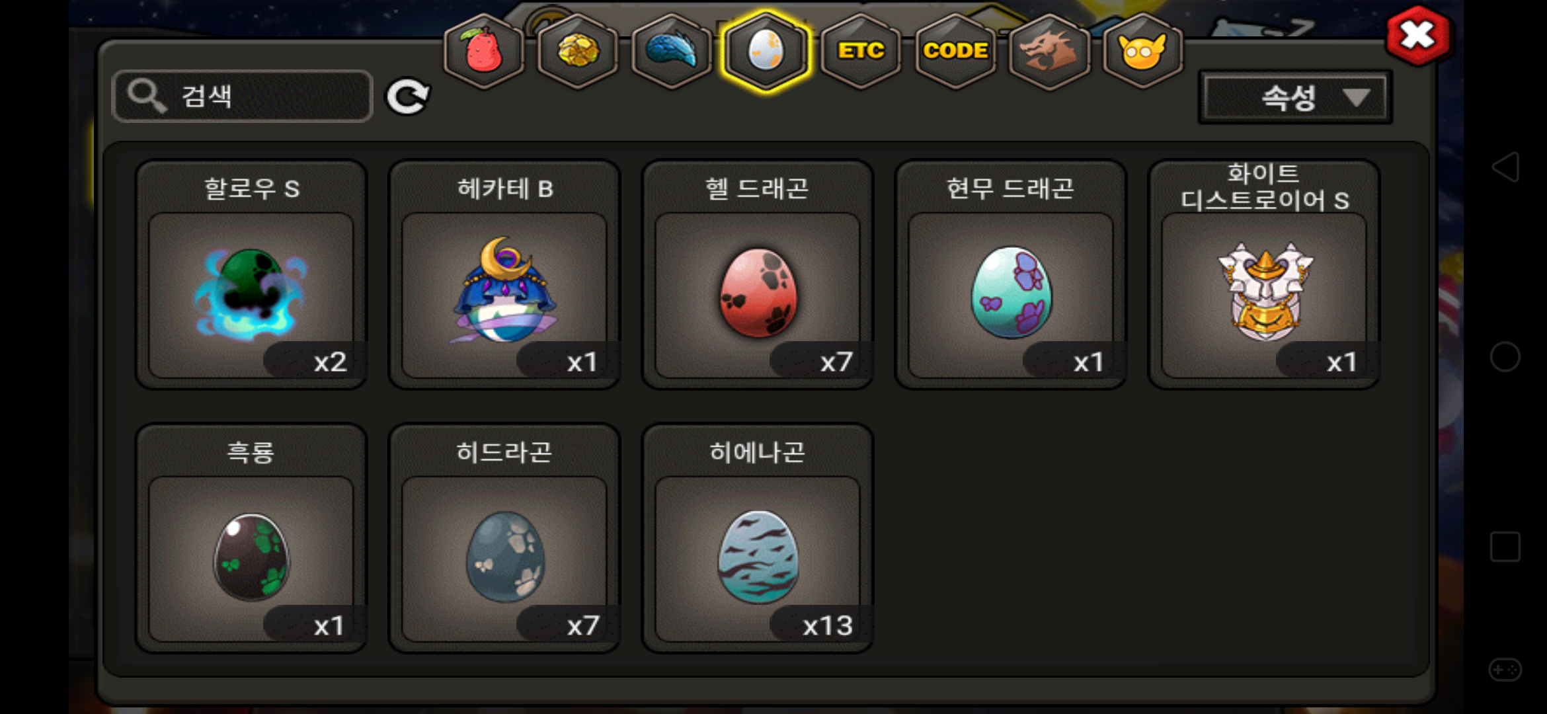
Task: Select the 헤카테 B egg item
Action: click(504, 275)
